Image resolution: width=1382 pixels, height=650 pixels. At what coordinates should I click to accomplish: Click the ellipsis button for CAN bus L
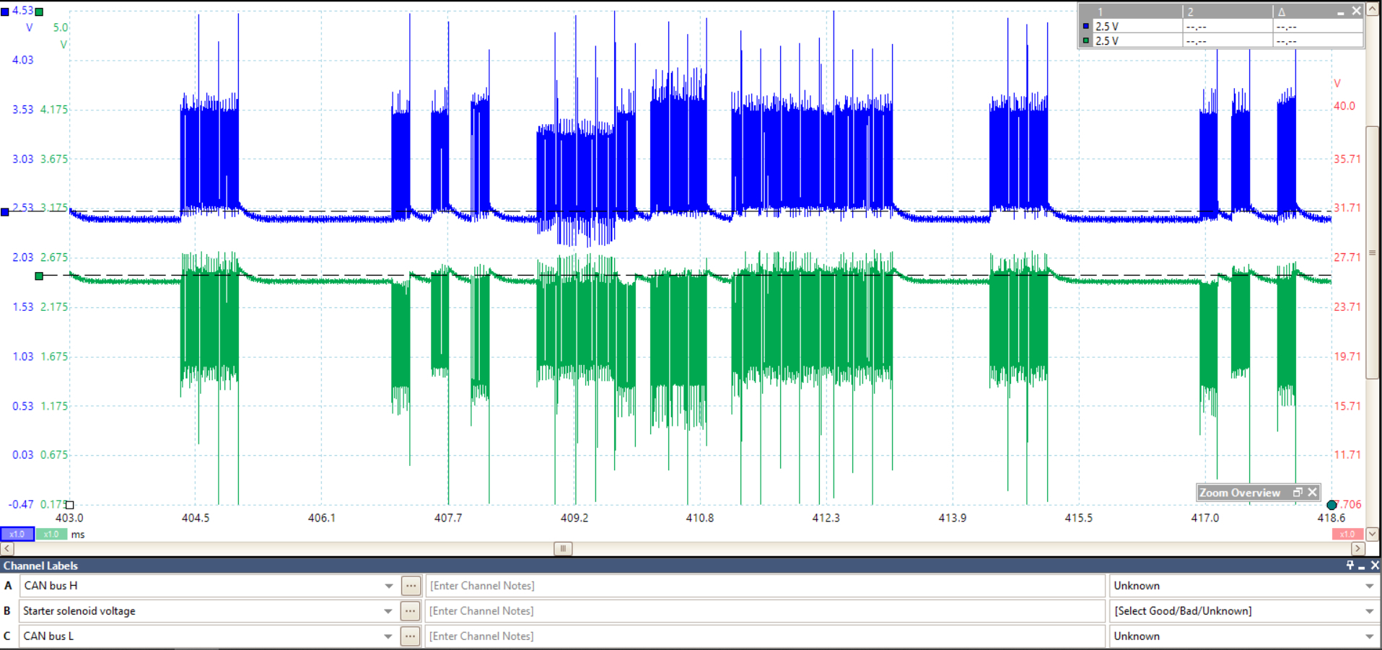coord(410,636)
